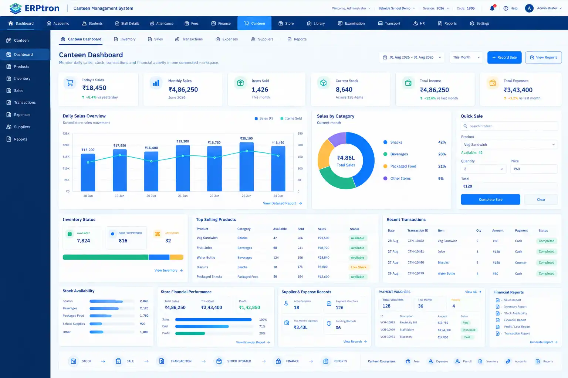The image size is (568, 378).
Task: Click the 23 Jun sales bar
Action: pos(246,166)
